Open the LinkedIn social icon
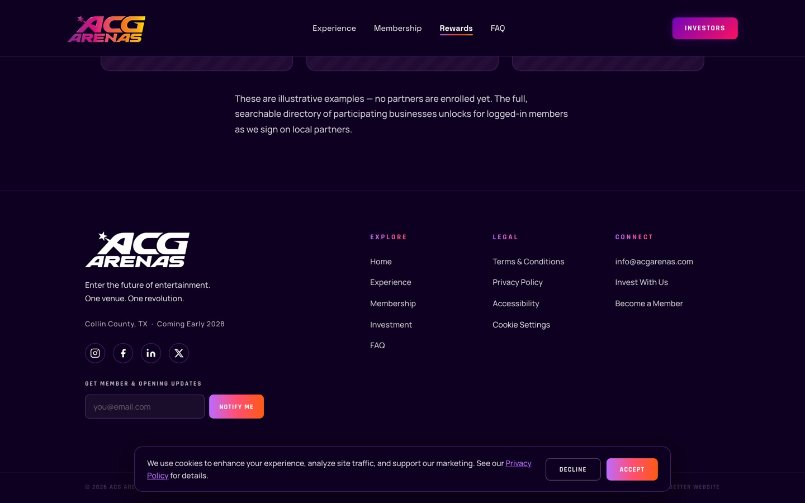 coord(151,353)
